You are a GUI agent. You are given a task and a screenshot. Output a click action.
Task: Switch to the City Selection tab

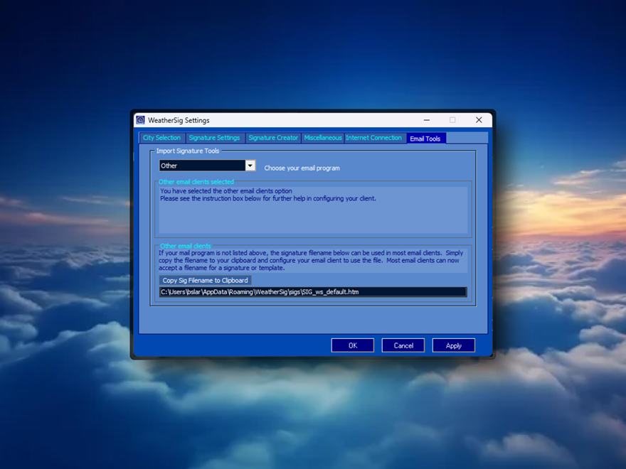click(x=161, y=138)
